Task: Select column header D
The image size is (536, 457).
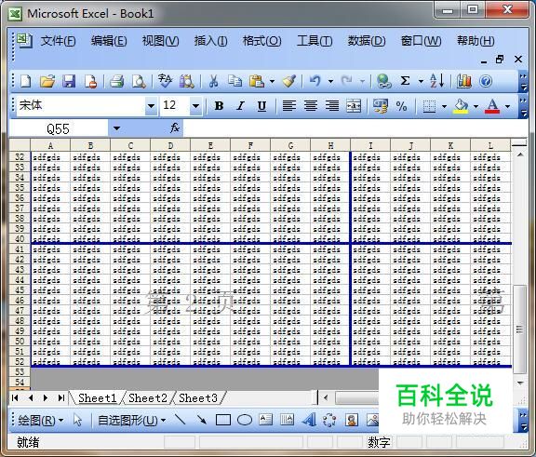Action: click(x=170, y=145)
